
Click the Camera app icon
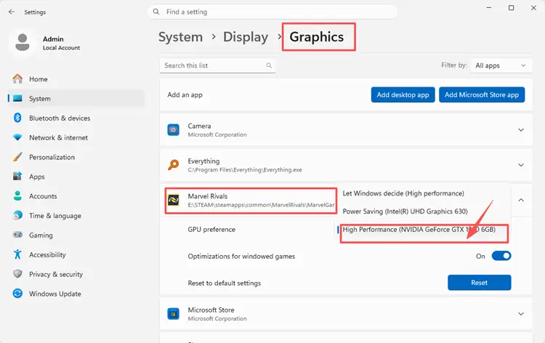coord(174,129)
